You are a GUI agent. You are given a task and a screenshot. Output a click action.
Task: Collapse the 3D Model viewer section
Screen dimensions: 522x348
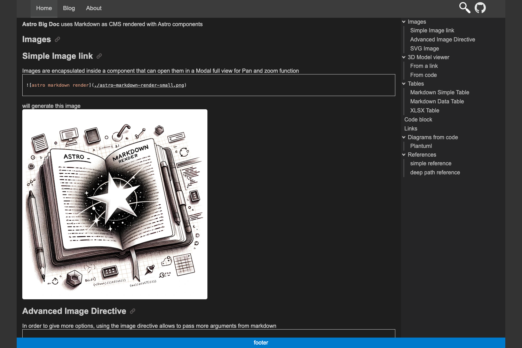pyautogui.click(x=404, y=57)
